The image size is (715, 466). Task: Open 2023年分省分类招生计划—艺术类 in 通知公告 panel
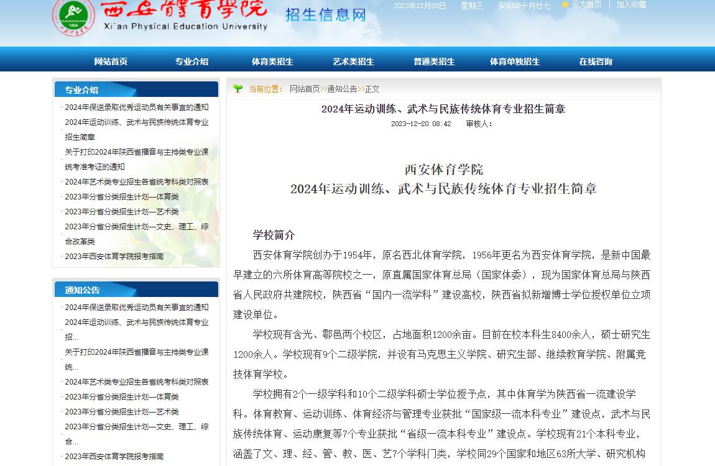pos(122,412)
